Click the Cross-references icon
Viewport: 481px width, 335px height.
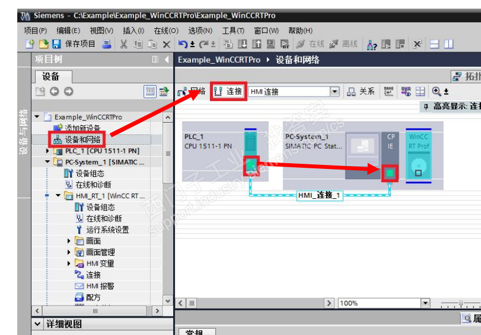pos(417,44)
